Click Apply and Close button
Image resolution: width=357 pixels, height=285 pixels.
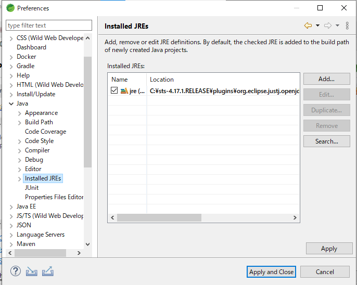pyautogui.click(x=271, y=272)
